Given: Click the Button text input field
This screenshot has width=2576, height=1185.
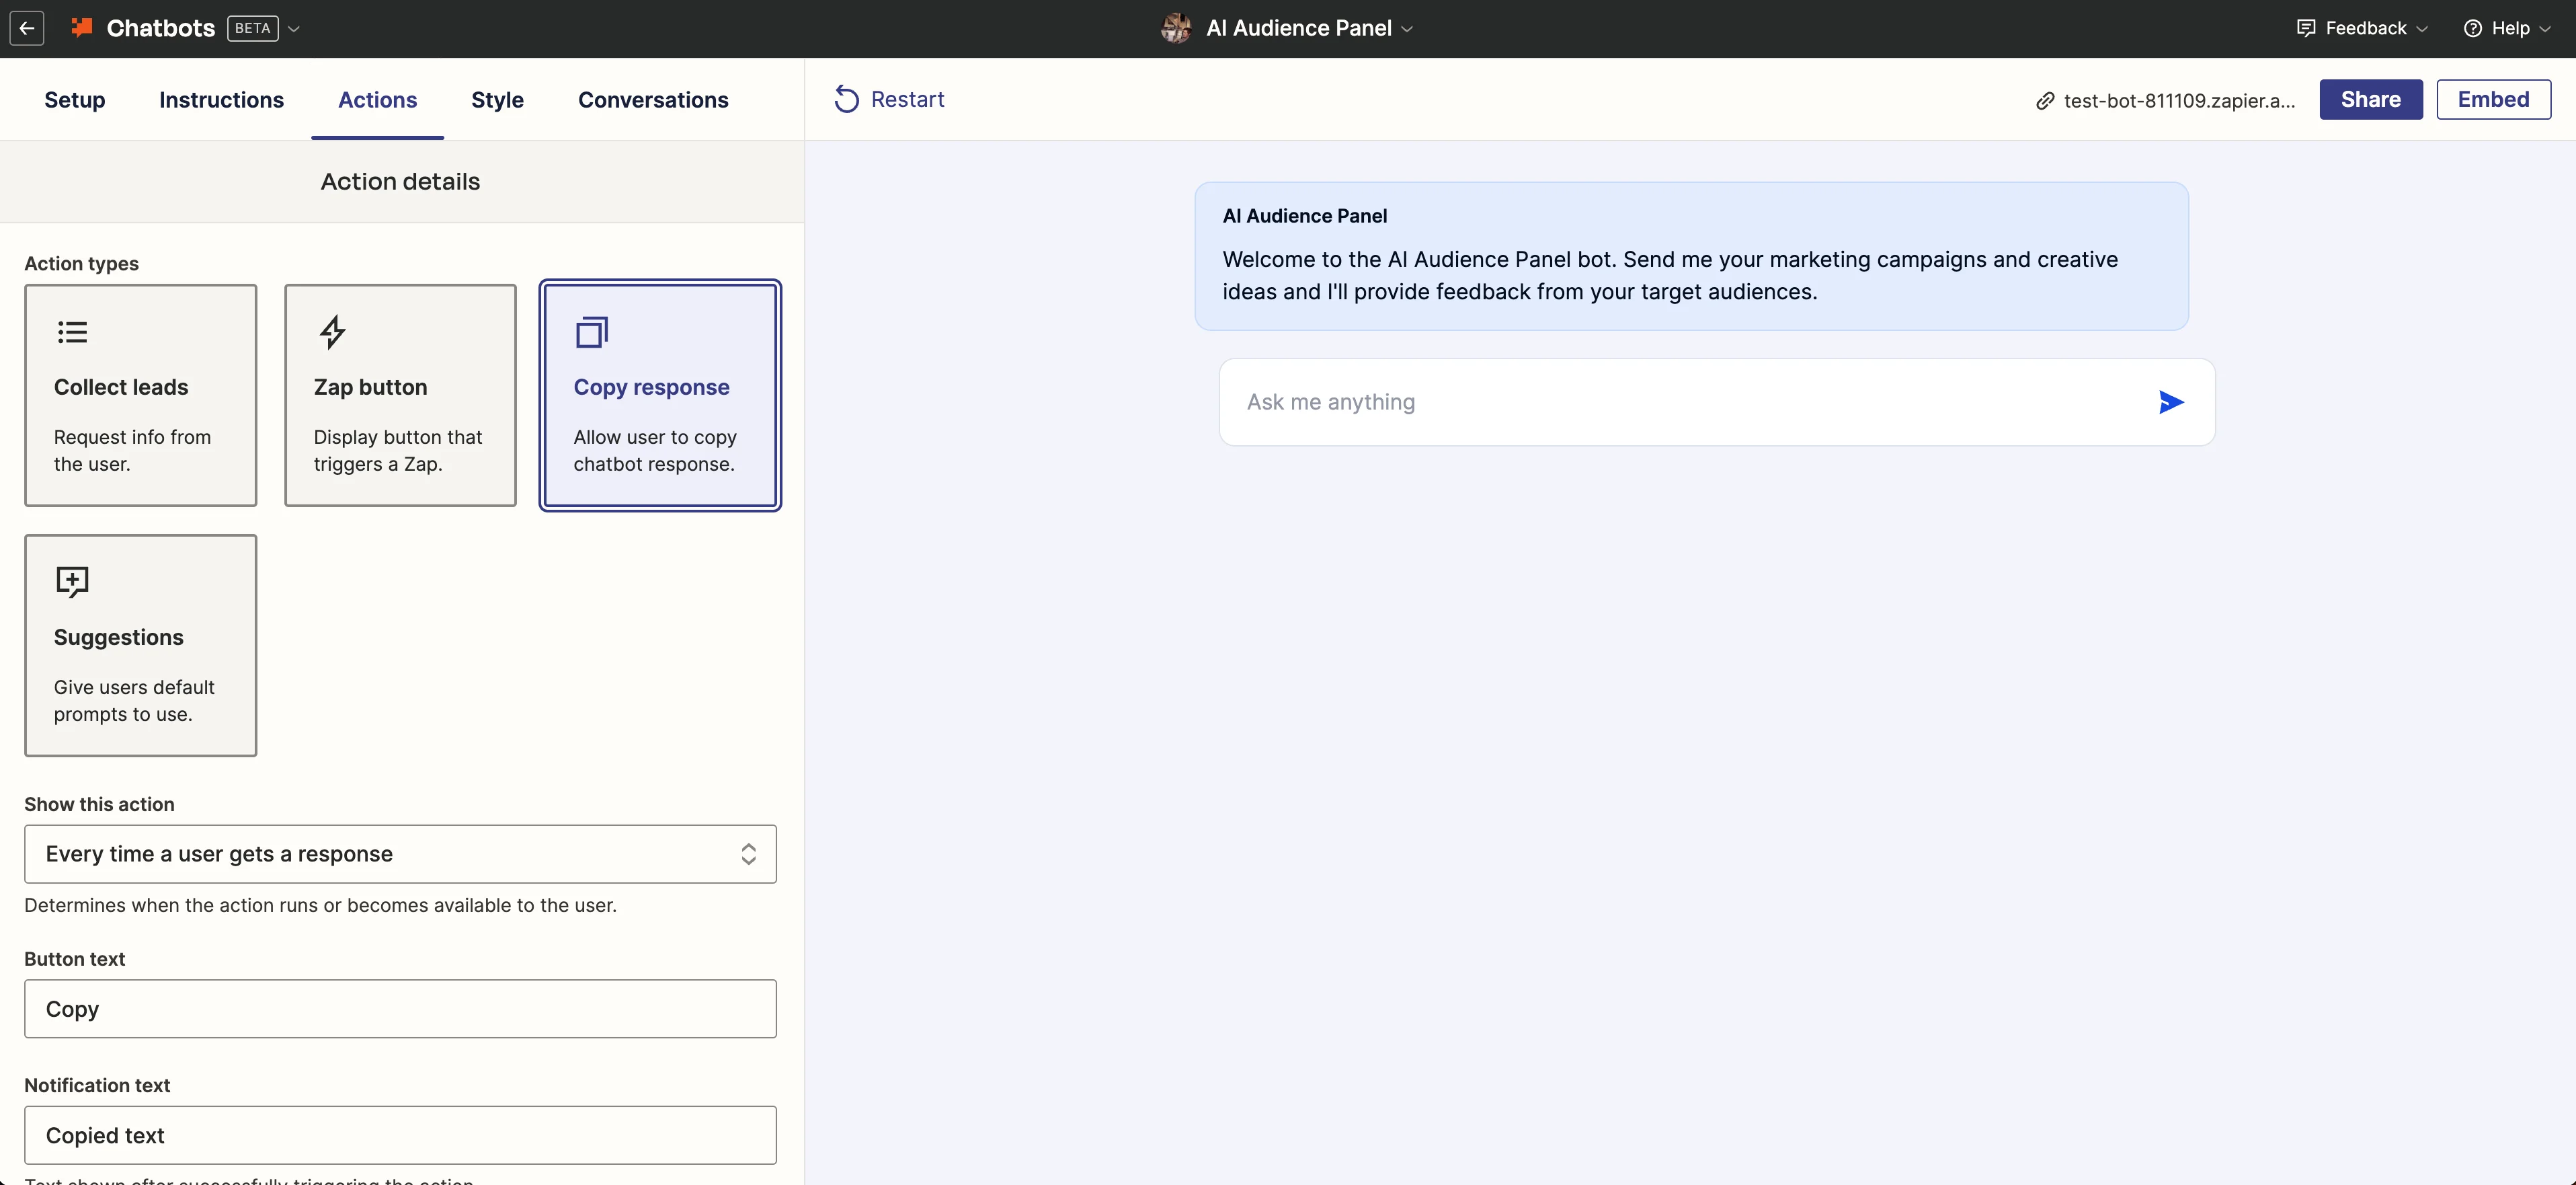Looking at the screenshot, I should (400, 1009).
